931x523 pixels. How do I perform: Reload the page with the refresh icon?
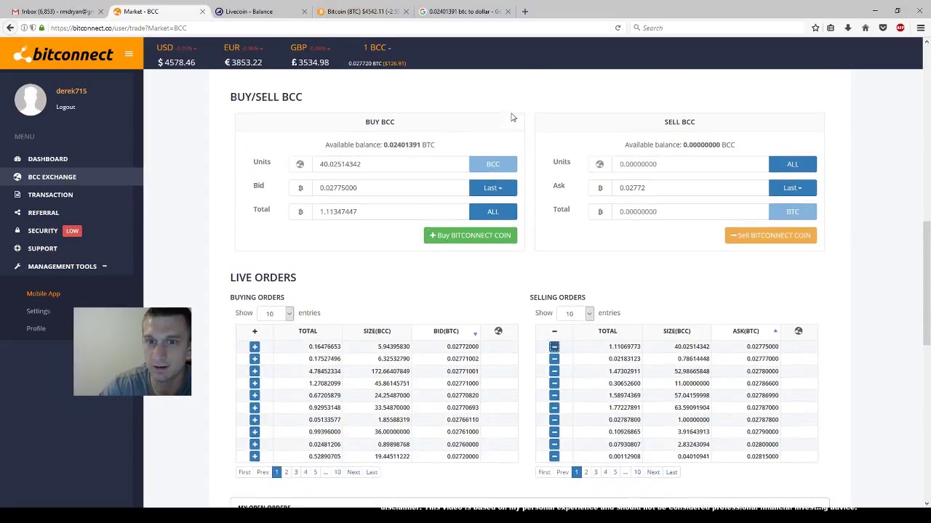tap(618, 28)
